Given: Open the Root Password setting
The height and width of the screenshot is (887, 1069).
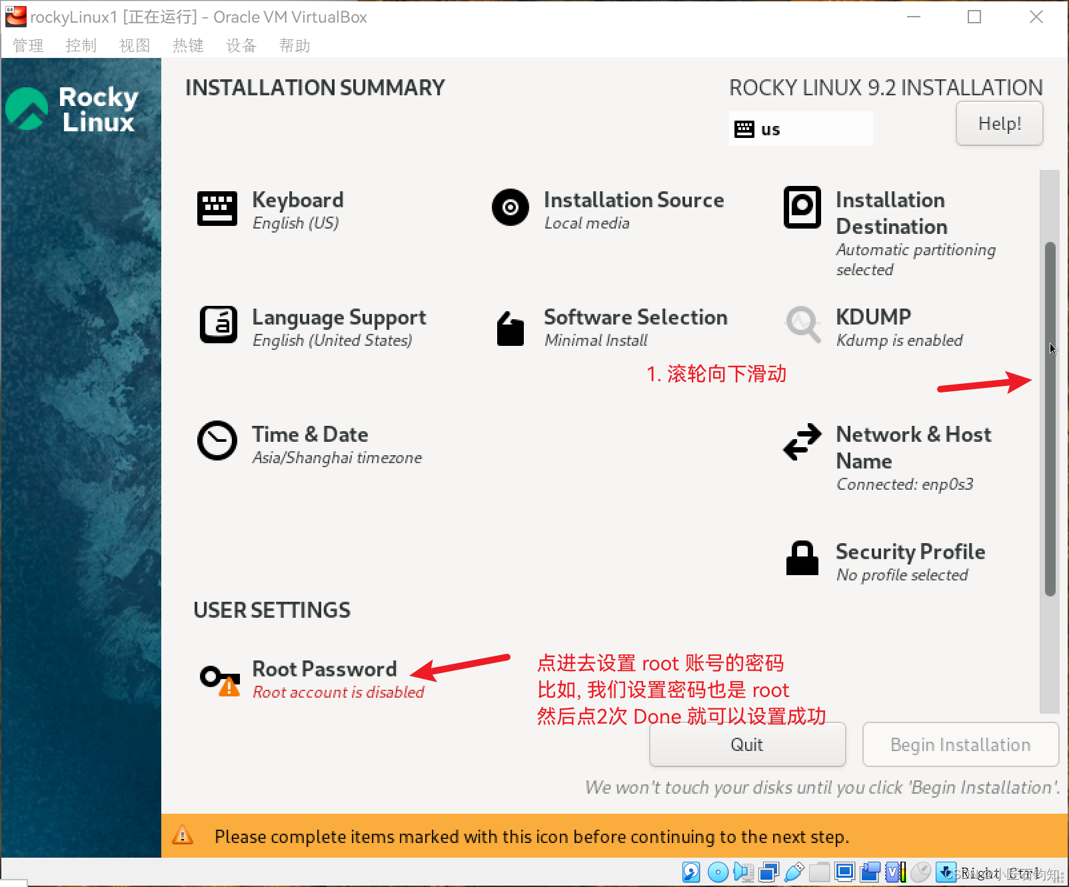Looking at the screenshot, I should coord(325,669).
